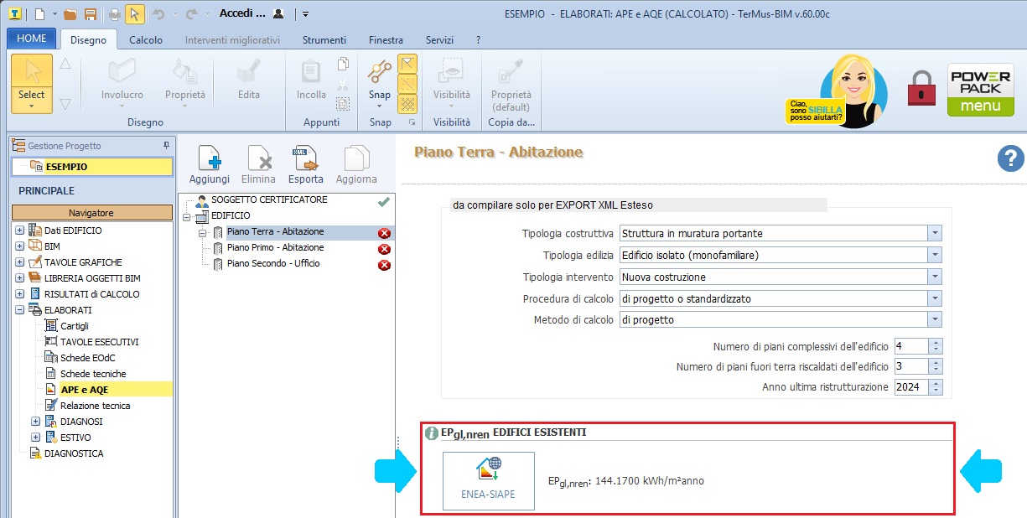Click the Esporta XML icon

pos(305,164)
